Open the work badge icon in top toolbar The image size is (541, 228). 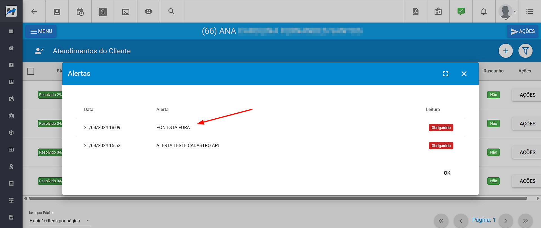coord(438,12)
